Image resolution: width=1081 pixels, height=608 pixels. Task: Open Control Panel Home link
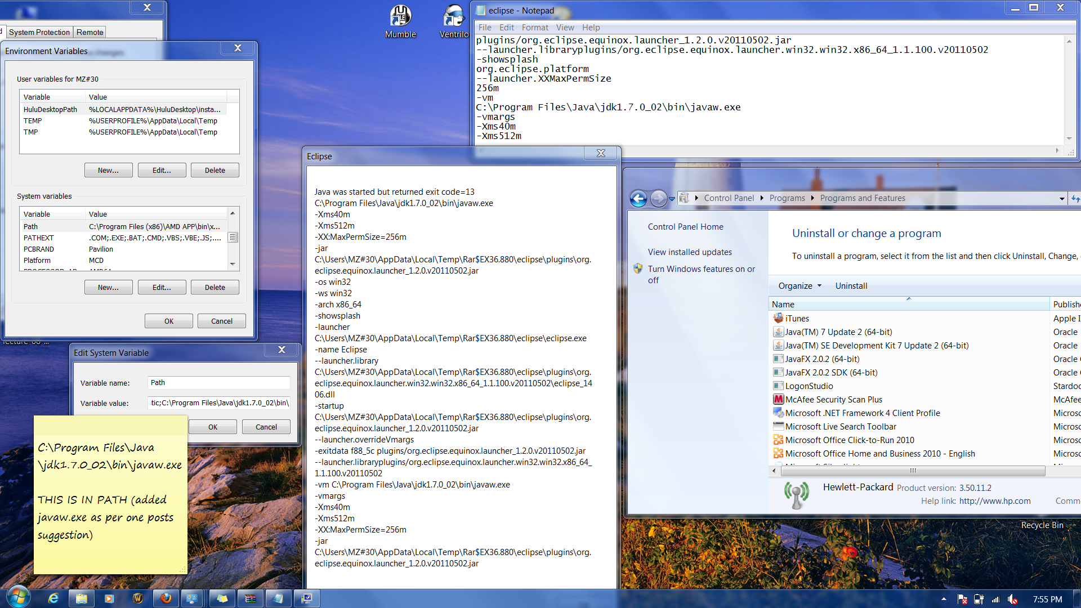pyautogui.click(x=685, y=226)
